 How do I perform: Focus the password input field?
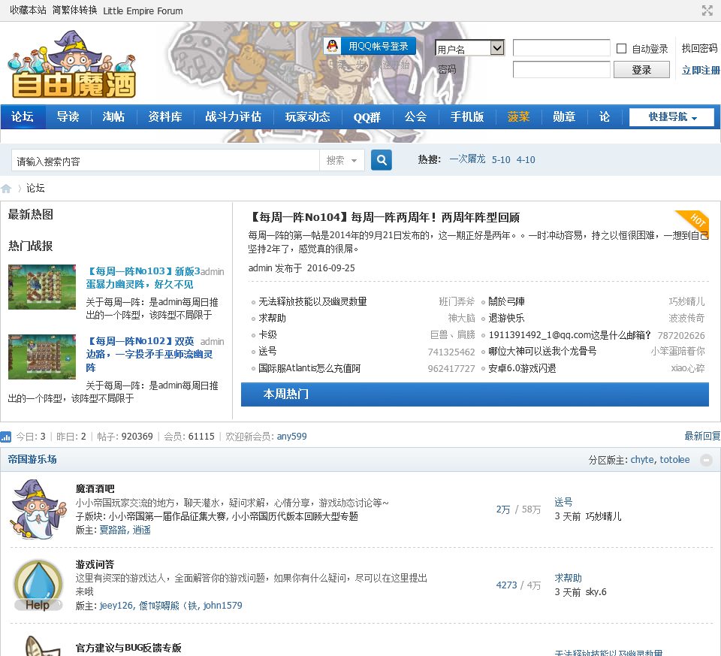(x=562, y=69)
